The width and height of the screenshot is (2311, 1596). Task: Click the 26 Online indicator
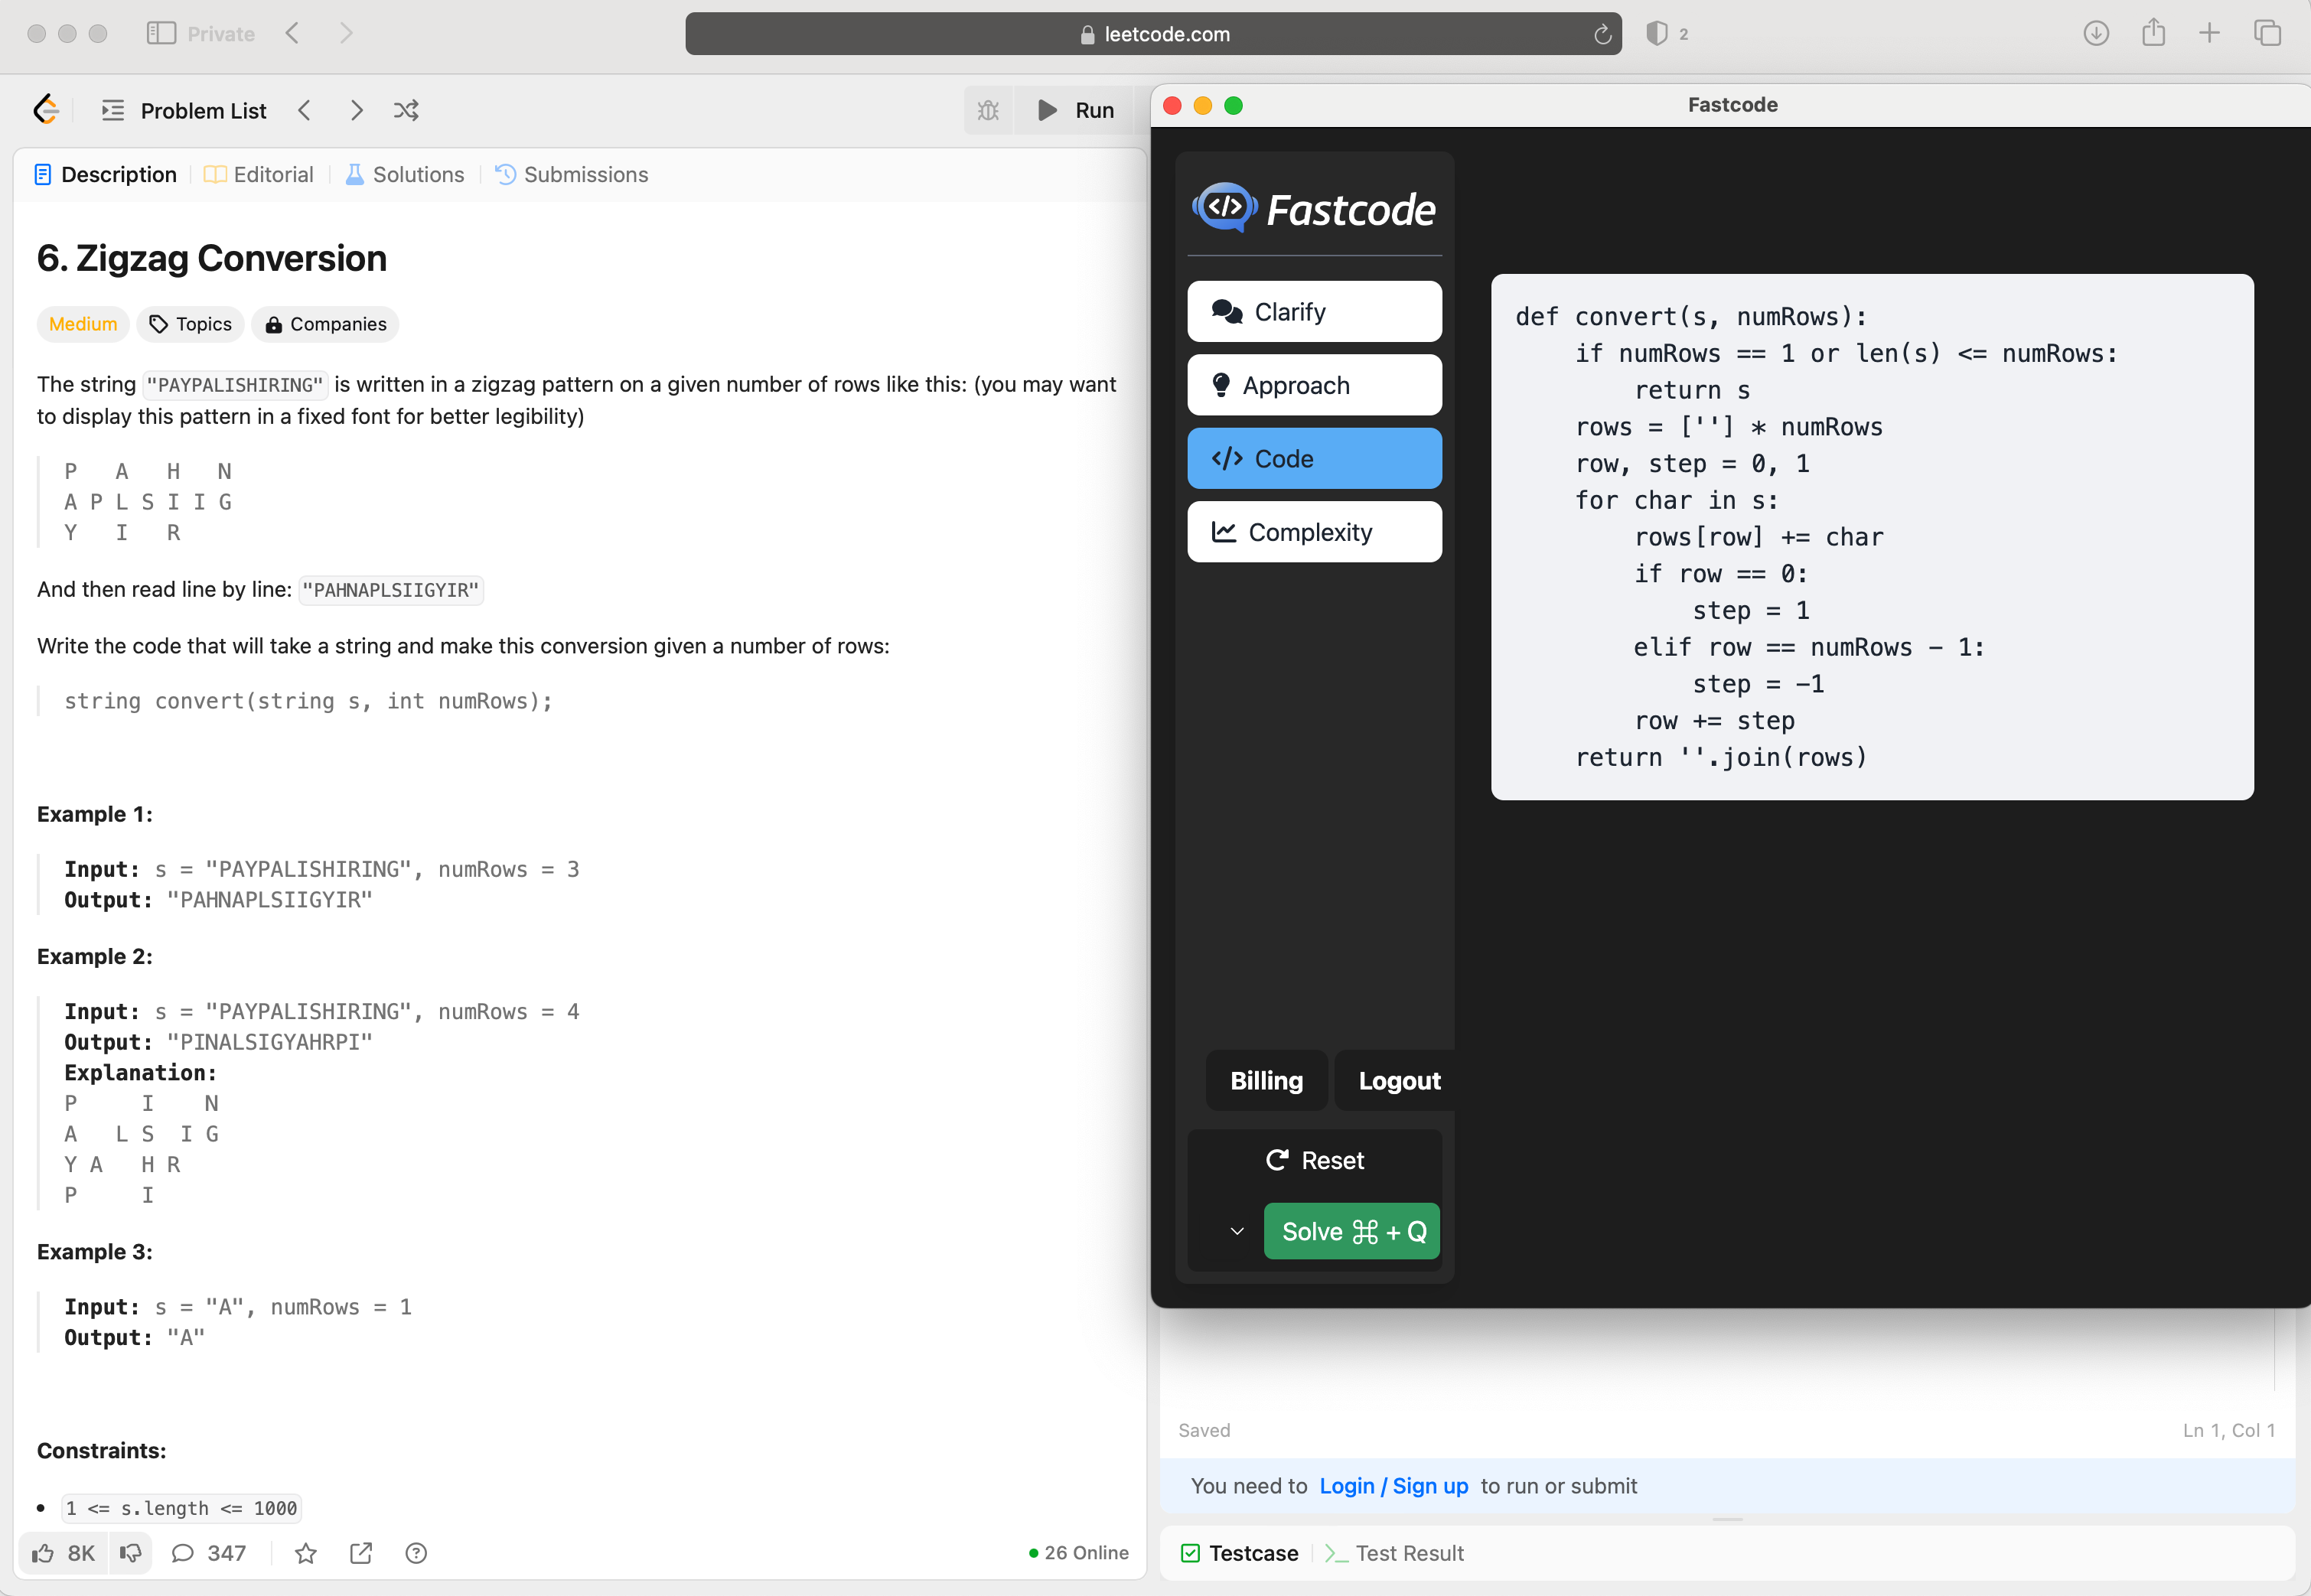[x=1078, y=1553]
